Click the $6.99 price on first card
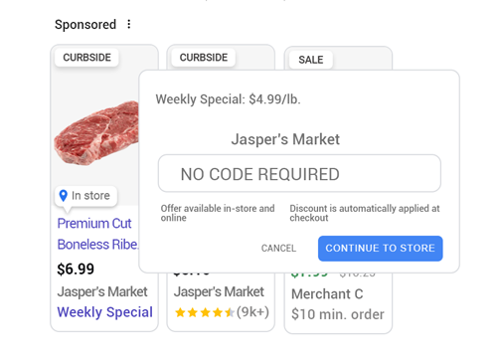The width and height of the screenshot is (497, 361). point(76,269)
